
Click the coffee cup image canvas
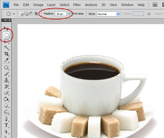[x=90, y=81]
